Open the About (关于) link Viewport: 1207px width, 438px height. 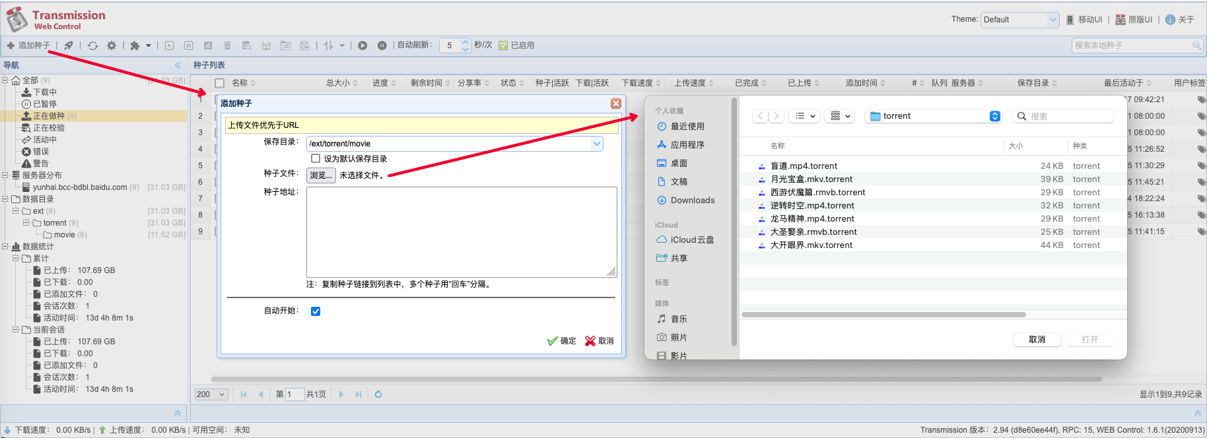click(x=1180, y=20)
